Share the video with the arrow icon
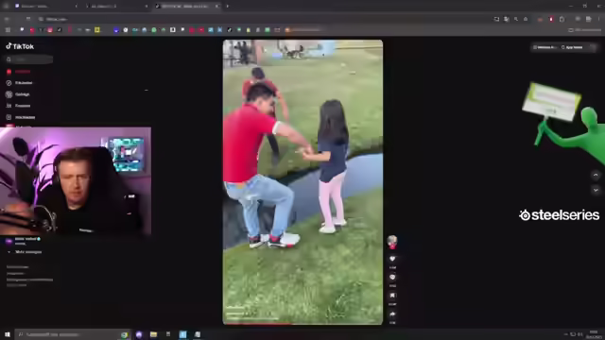This screenshot has width=605, height=340. click(392, 314)
